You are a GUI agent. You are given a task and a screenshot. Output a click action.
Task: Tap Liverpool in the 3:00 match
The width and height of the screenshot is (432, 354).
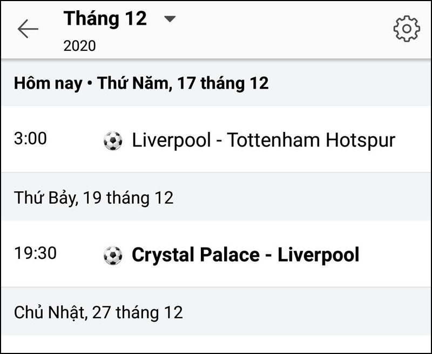[171, 141]
